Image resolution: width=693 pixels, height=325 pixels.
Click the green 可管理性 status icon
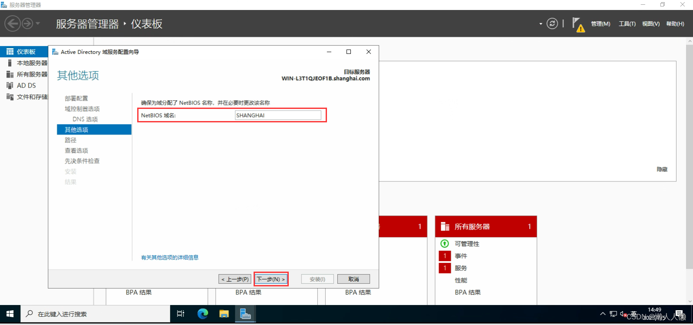tap(445, 243)
